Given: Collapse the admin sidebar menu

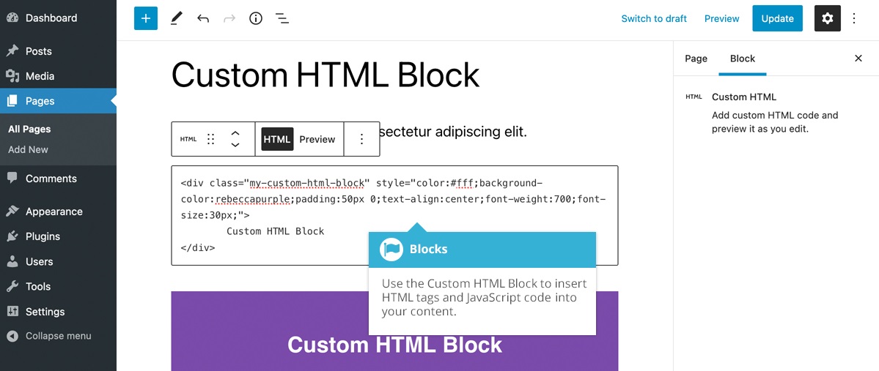Looking at the screenshot, I should pos(58,336).
